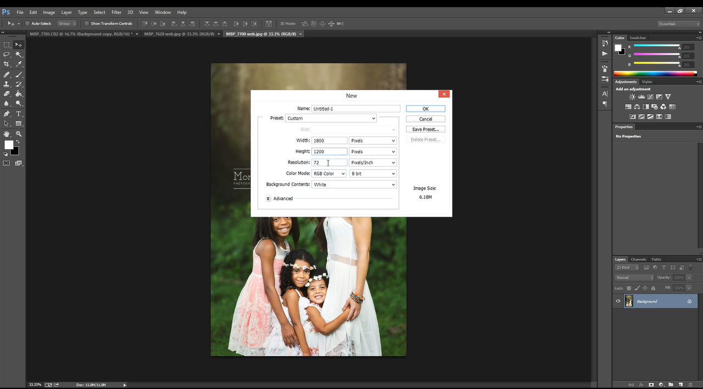Select the Lasso tool
This screenshot has width=703, height=389.
click(x=7, y=54)
